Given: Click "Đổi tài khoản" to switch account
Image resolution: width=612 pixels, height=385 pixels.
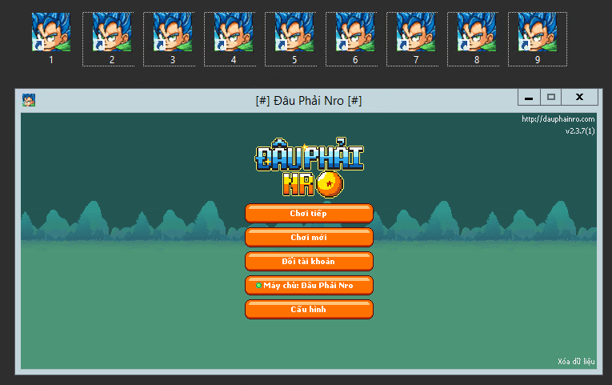Looking at the screenshot, I should click(x=309, y=261).
